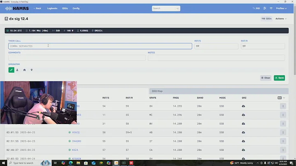Edit the RST/S field
Image resolution: width=296 pixels, height=166 pixels.
pos(216,46)
